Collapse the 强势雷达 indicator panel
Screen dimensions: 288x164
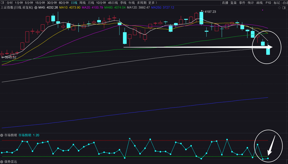click(2, 162)
